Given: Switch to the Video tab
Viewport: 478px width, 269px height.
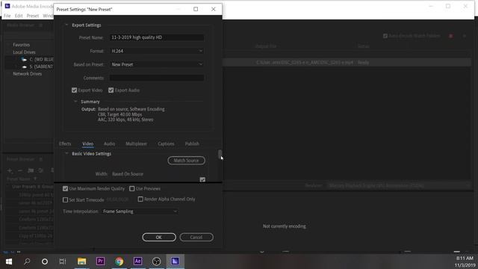Looking at the screenshot, I should pyautogui.click(x=88, y=143).
